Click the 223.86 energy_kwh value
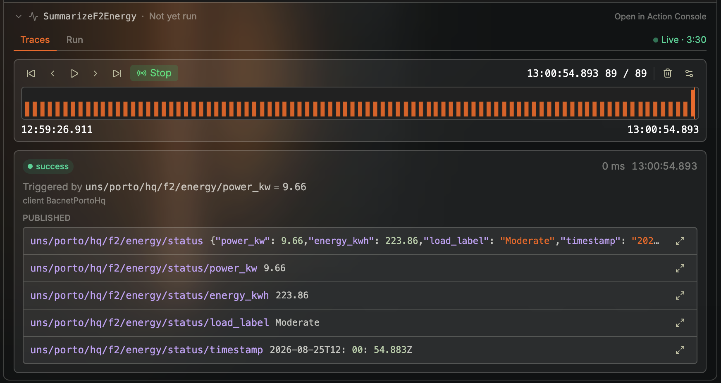The width and height of the screenshot is (721, 383). (292, 296)
